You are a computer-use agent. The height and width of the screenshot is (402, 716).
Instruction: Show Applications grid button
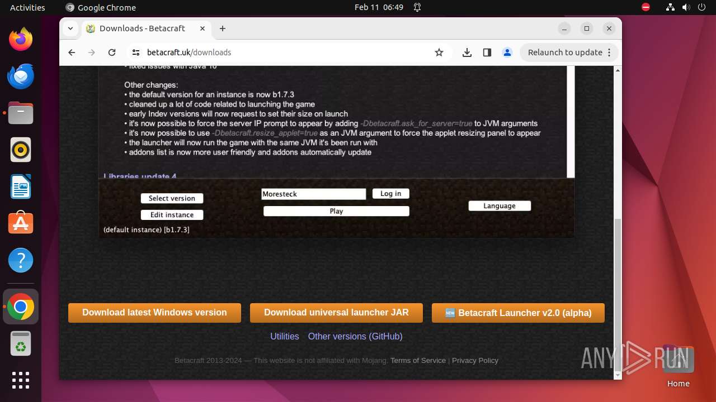coord(21,380)
